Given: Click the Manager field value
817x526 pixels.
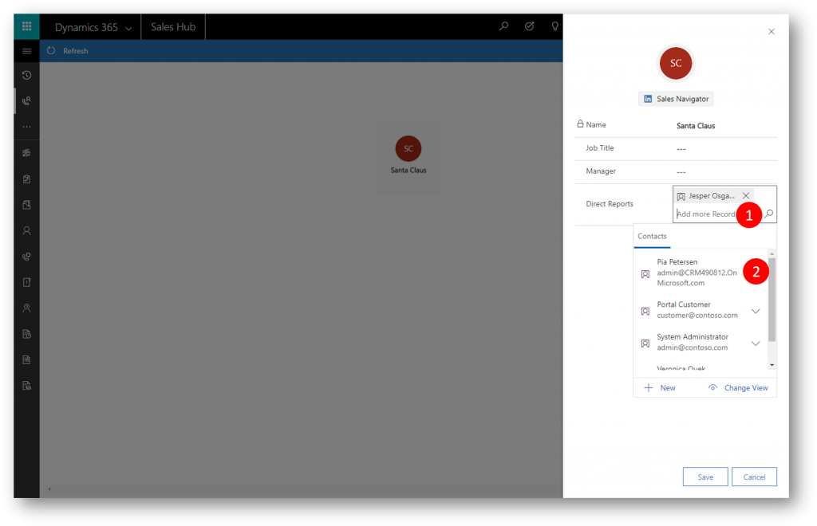Looking at the screenshot, I should pos(681,171).
